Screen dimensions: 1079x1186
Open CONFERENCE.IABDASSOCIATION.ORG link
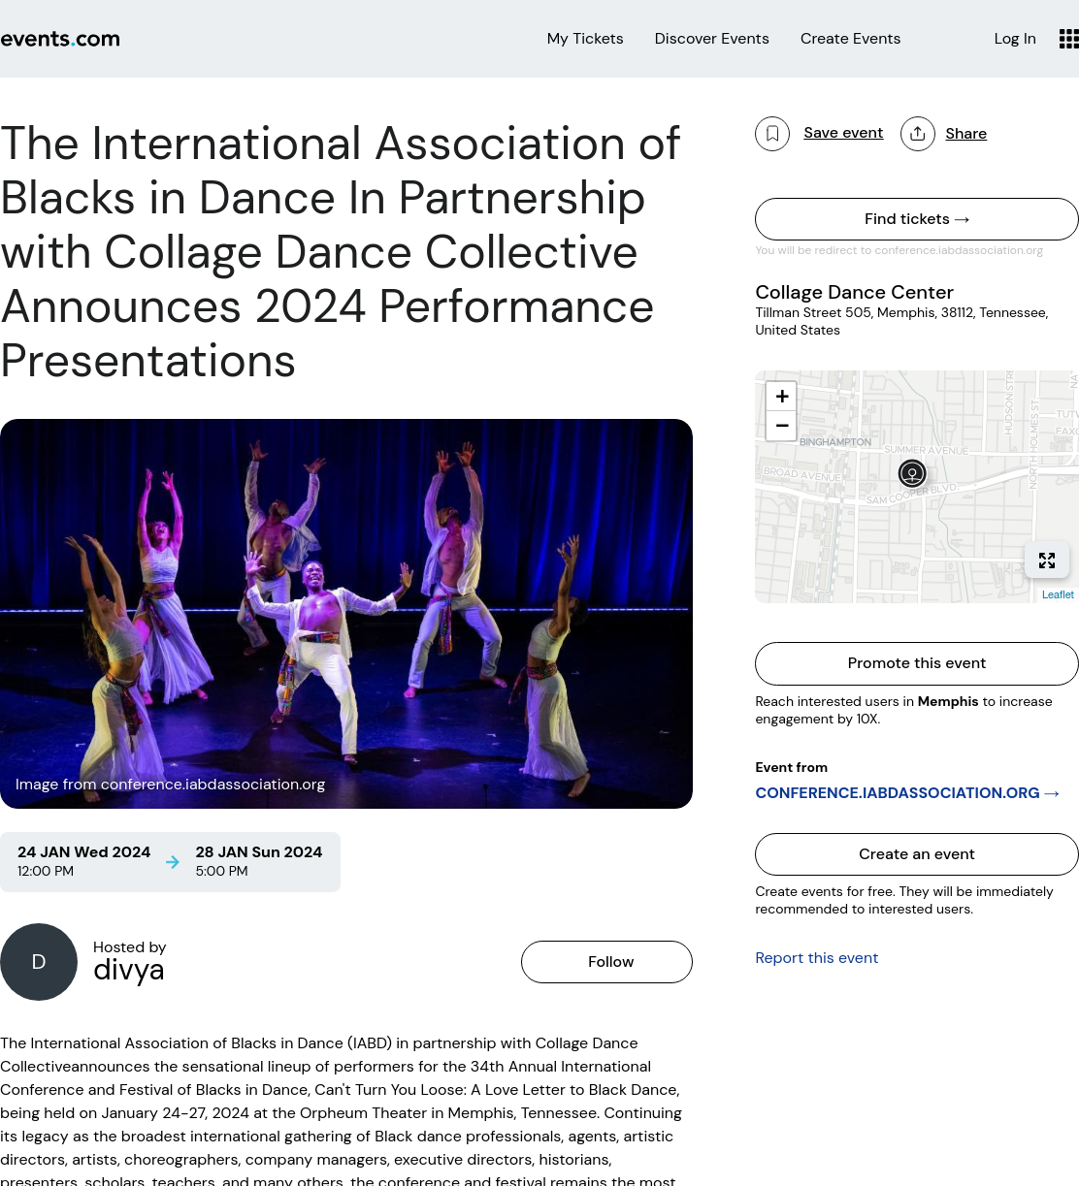tap(907, 793)
